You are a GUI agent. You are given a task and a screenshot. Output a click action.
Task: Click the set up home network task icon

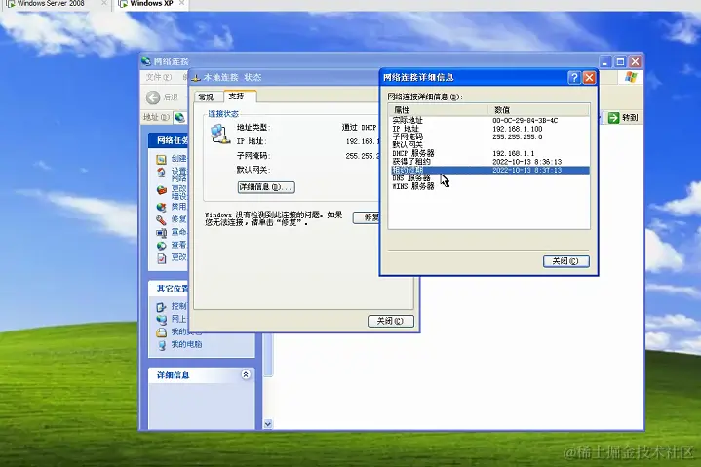click(x=162, y=173)
